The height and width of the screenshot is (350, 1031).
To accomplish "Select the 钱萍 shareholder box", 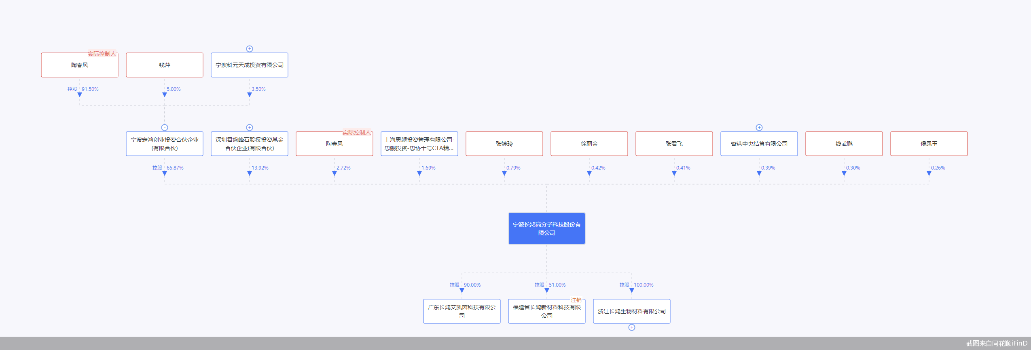I will (x=165, y=65).
